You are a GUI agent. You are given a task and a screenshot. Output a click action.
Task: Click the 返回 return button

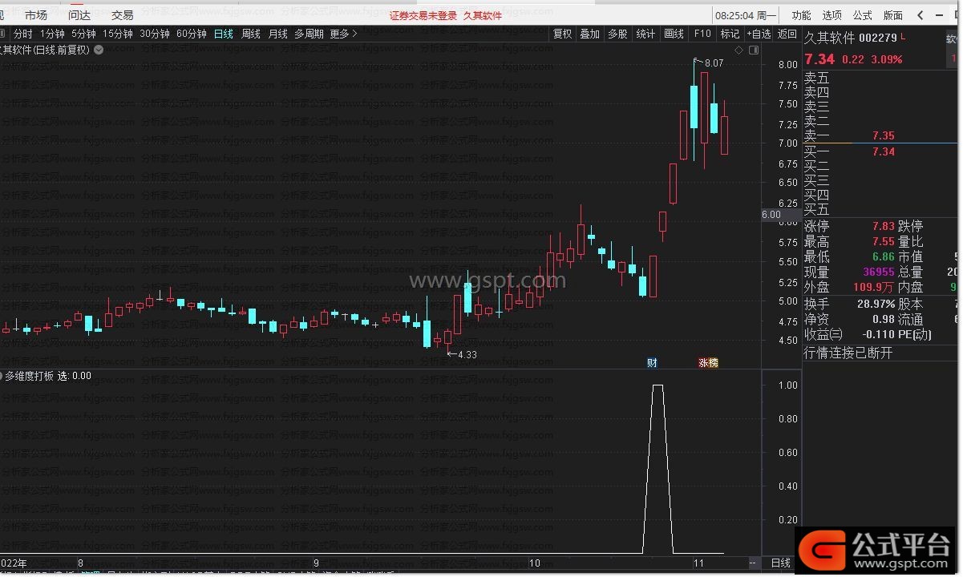click(787, 34)
